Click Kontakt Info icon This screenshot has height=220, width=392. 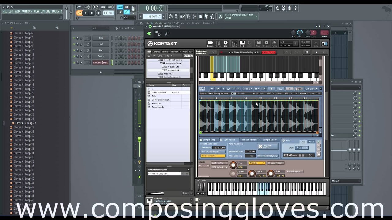225,43
